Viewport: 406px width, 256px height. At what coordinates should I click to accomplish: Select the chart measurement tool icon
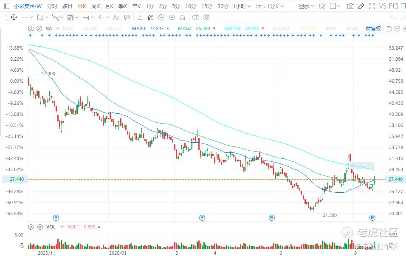coord(70,17)
